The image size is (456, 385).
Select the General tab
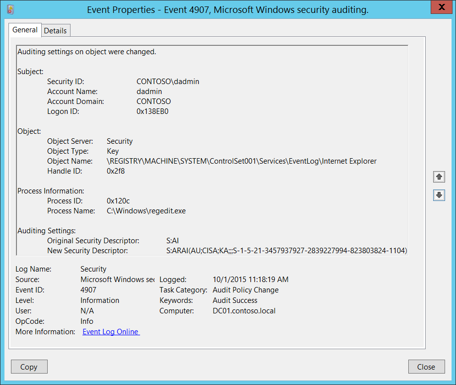click(x=25, y=30)
